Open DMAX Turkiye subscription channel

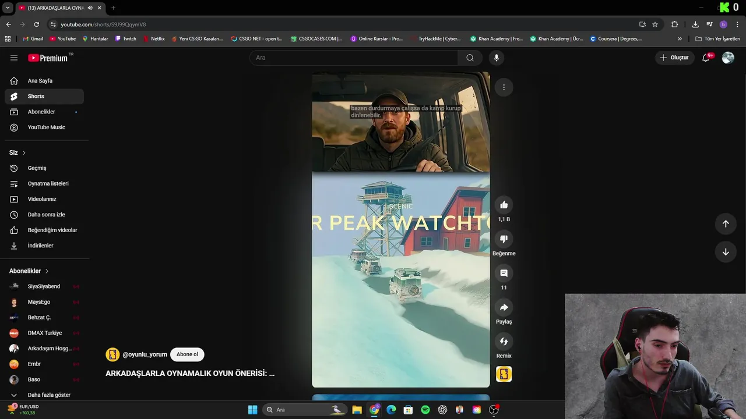point(44,333)
